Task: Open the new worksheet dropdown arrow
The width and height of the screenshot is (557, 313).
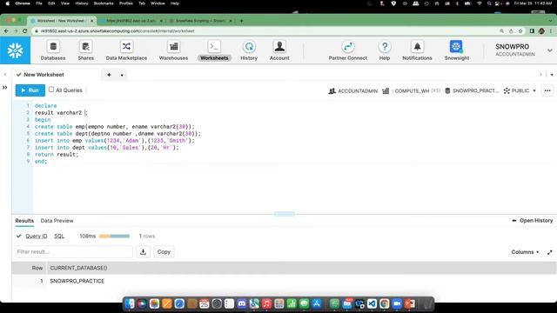Action: pyautogui.click(x=122, y=75)
